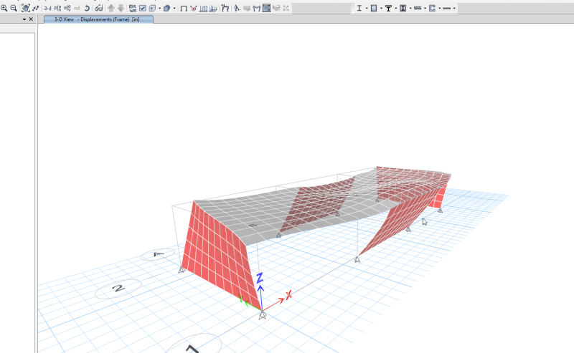Click the 3D box extrude view icon
The width and height of the screenshot is (574, 353).
[x=166, y=8]
